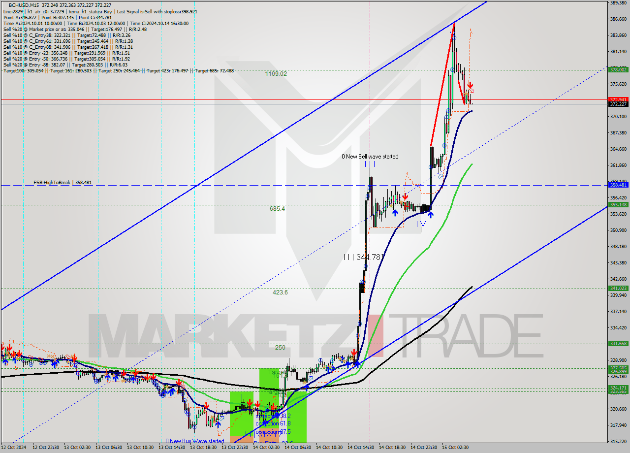Click the 'I V' wave label
630x453 pixels.
tap(420, 224)
